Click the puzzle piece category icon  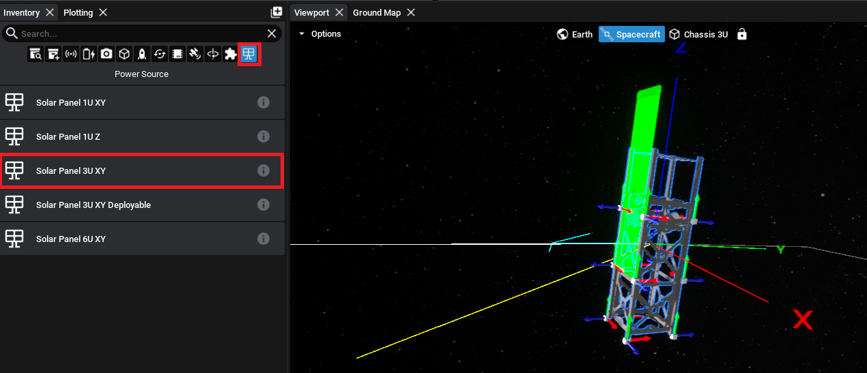pyautogui.click(x=231, y=54)
